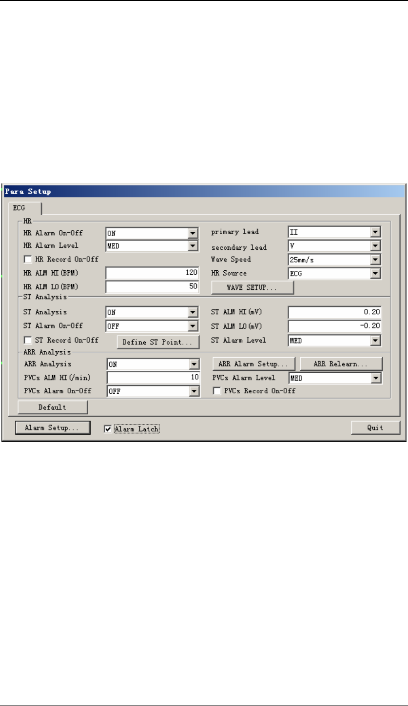Open the HR Source dropdown

pos(334,273)
